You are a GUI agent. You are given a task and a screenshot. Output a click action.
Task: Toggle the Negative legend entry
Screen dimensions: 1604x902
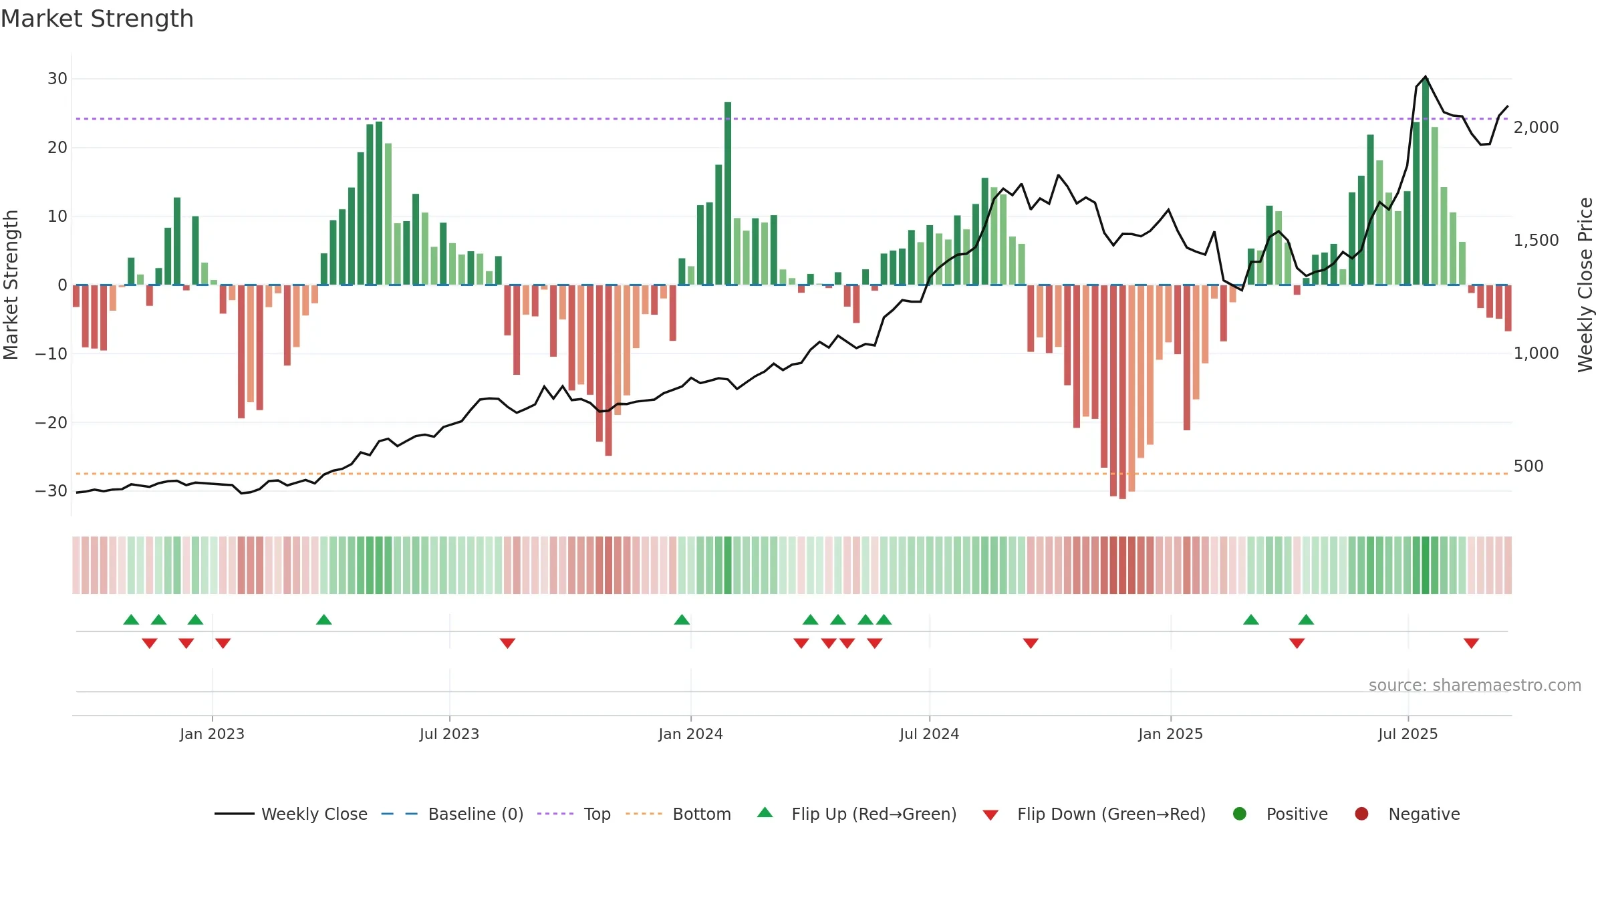1407,814
